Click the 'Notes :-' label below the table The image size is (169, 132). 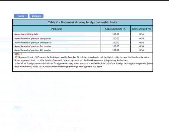[18, 54]
